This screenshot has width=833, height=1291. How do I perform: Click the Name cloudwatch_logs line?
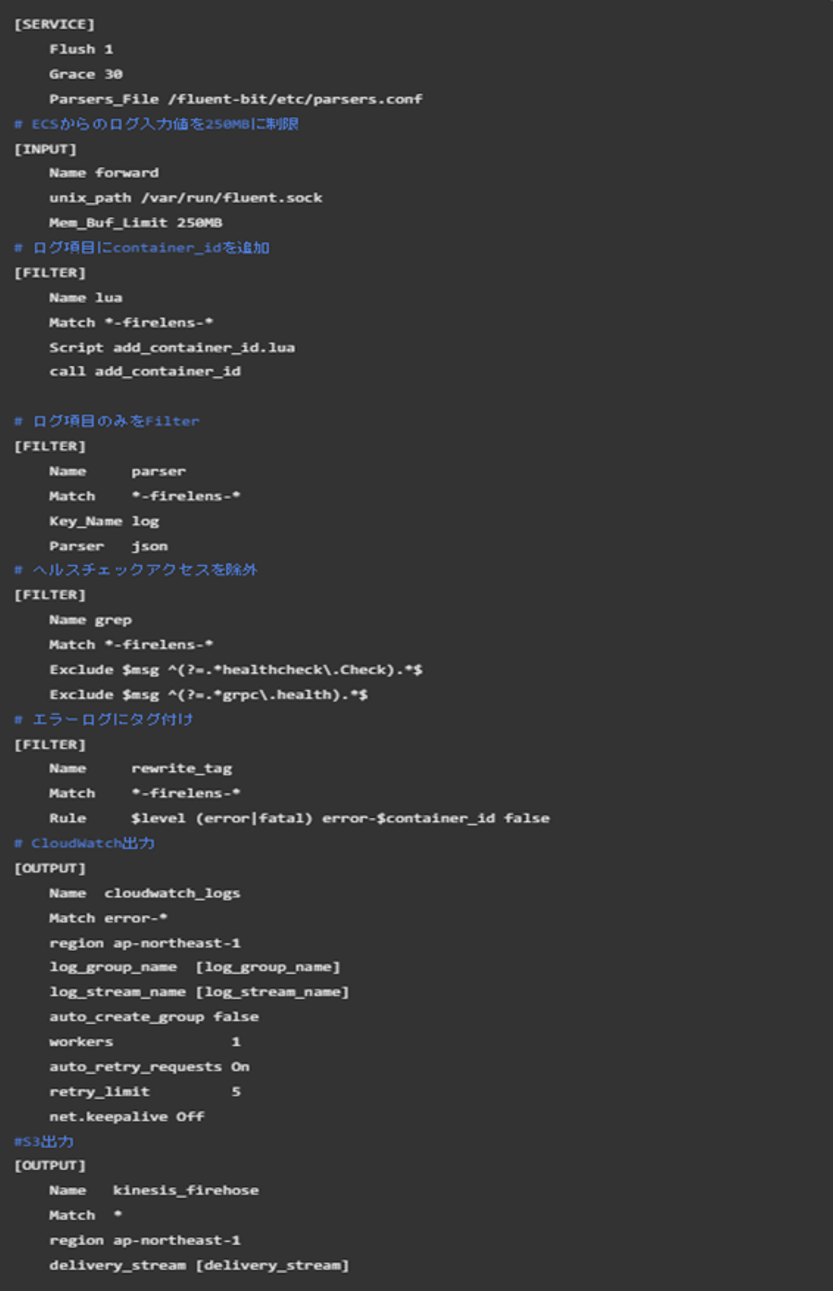coord(145,893)
